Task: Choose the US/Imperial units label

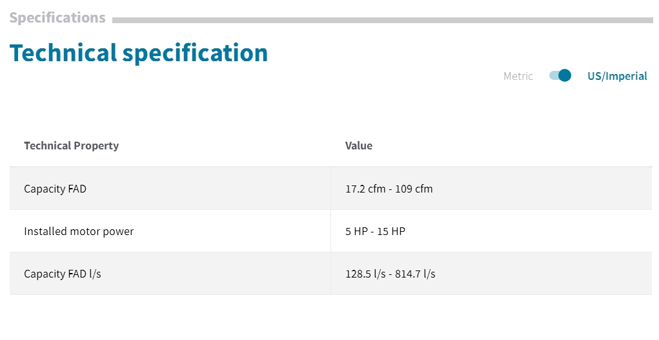Action: point(617,76)
